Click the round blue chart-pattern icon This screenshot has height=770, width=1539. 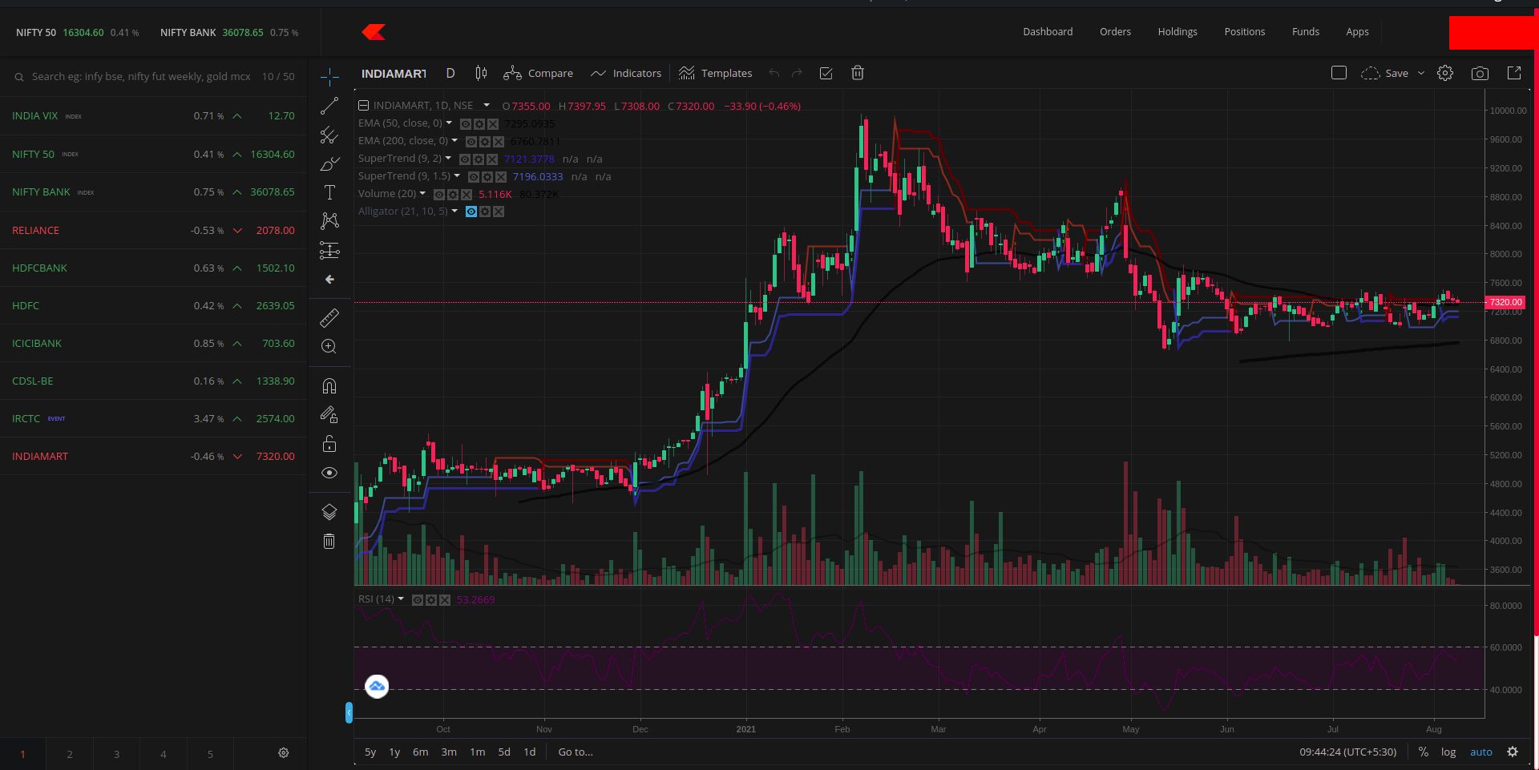tap(377, 687)
